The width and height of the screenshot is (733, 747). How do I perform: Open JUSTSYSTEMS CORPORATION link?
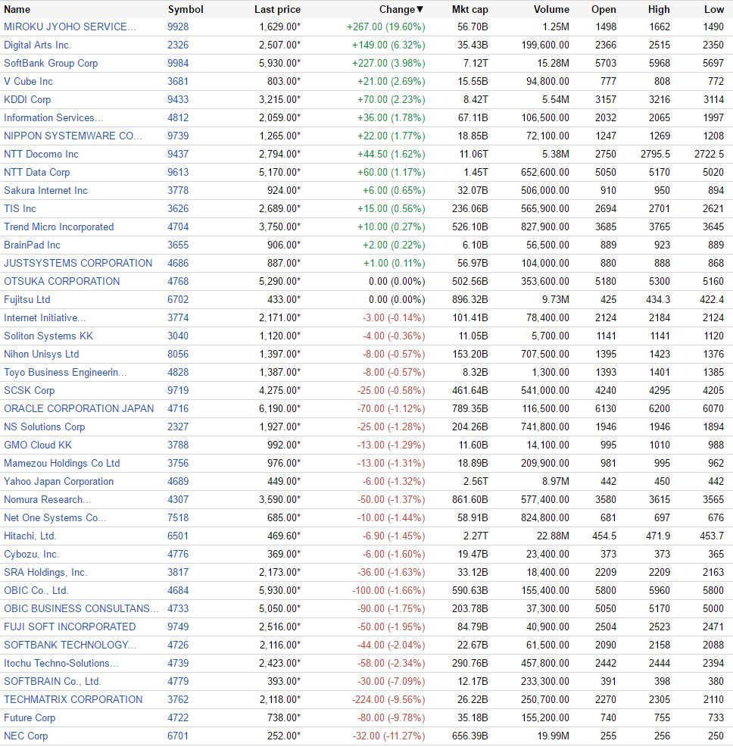click(78, 263)
